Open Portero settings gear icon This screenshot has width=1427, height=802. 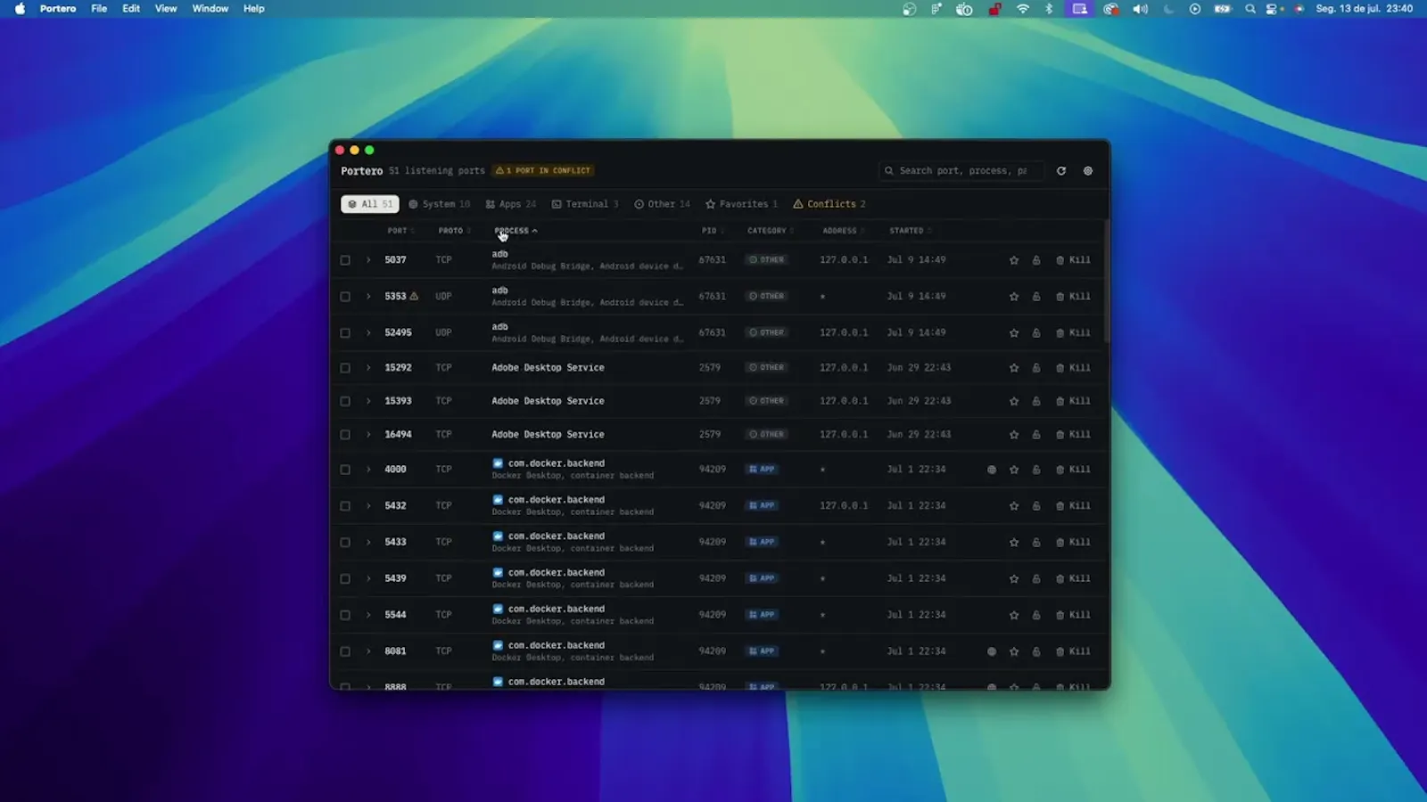click(x=1088, y=171)
